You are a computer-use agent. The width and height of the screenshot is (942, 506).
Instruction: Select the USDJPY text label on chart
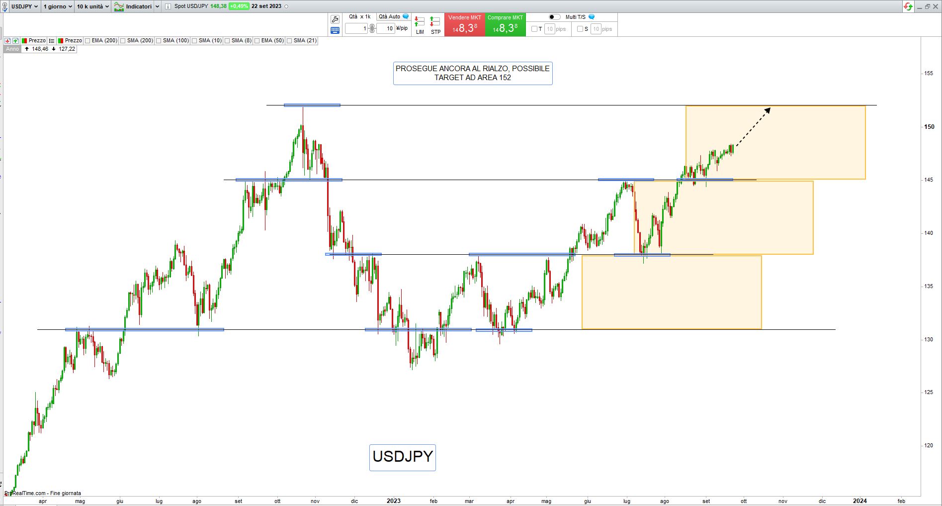click(403, 457)
